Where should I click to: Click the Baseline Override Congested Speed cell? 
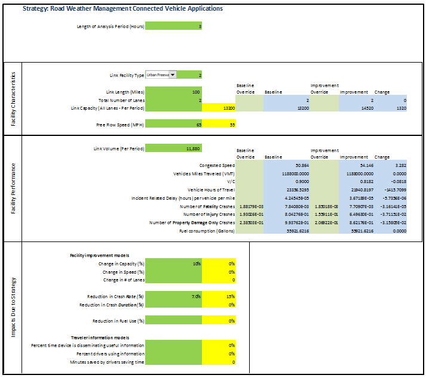249,165
